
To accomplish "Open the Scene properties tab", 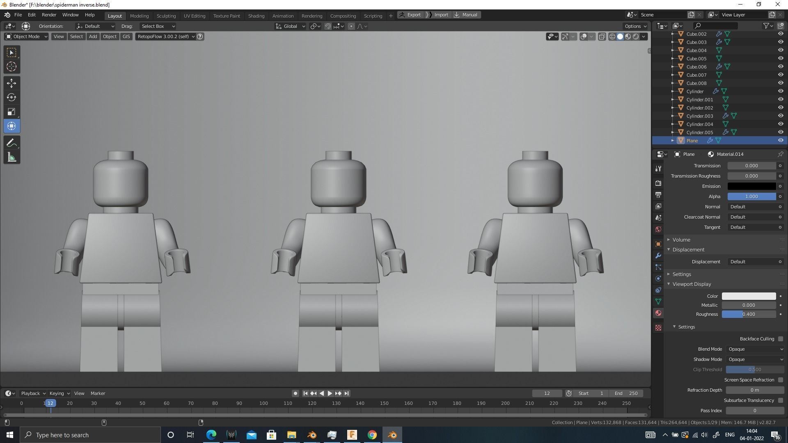I will [658, 218].
